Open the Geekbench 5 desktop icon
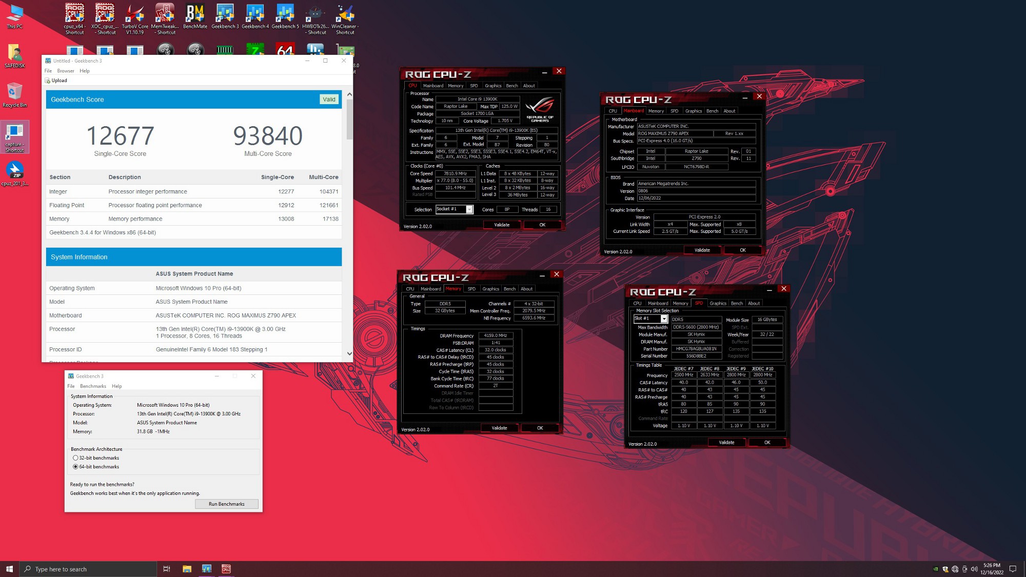Viewport: 1026px width, 577px height. click(x=285, y=16)
